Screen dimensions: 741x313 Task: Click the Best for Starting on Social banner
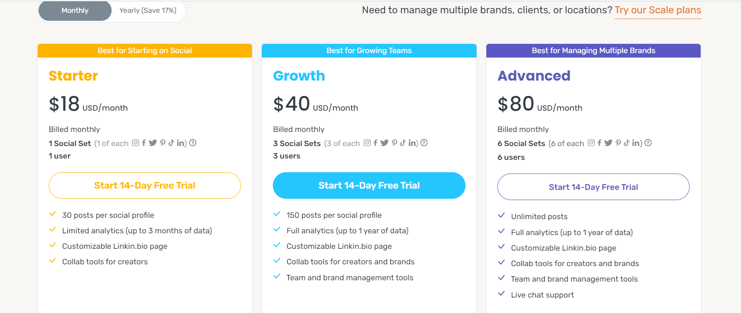[145, 50]
